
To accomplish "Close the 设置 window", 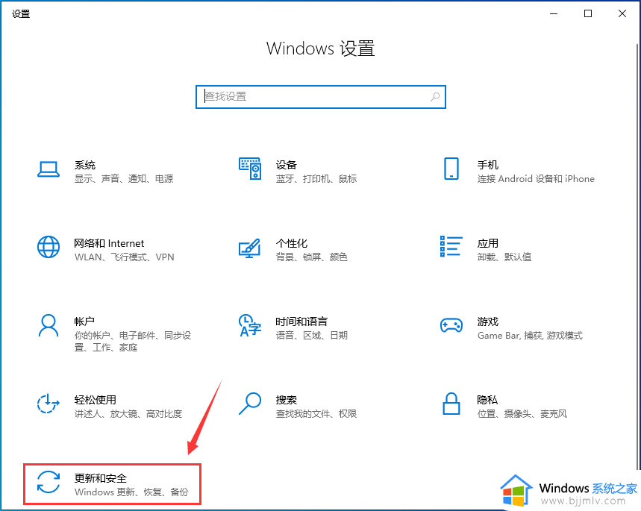I will 622,13.
